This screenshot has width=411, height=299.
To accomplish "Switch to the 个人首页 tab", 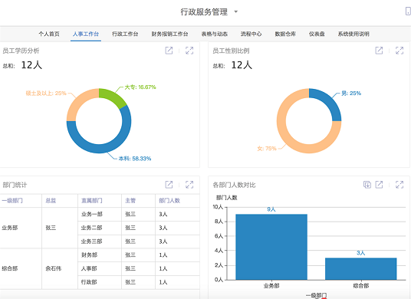I will 49,34.
